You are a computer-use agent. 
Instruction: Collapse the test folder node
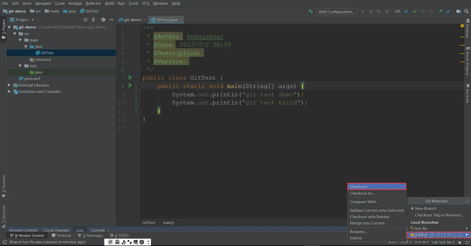20,66
